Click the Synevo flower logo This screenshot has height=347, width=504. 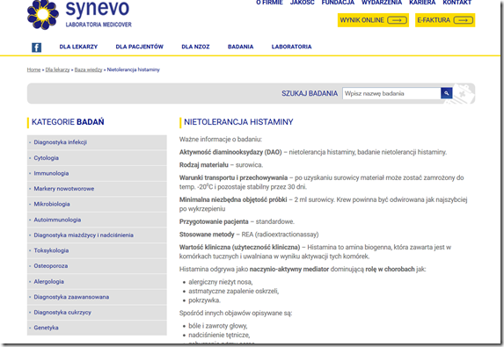[x=43, y=15]
